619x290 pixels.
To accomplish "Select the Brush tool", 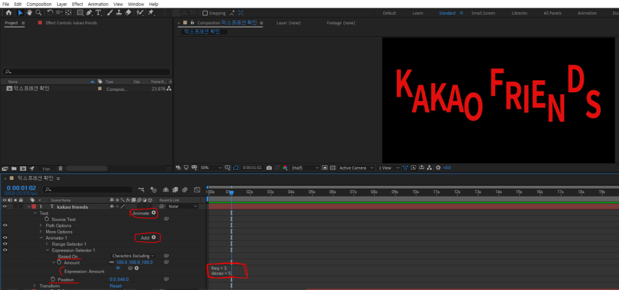I will point(110,13).
